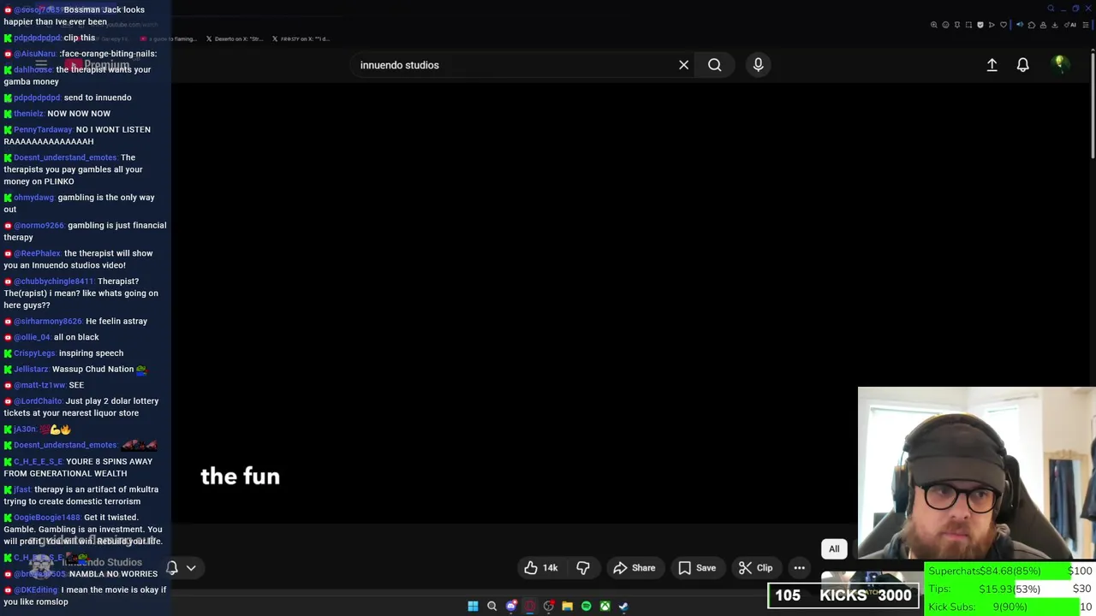Click the streamer webcam overlay
The width and height of the screenshot is (1096, 616).
(976, 474)
